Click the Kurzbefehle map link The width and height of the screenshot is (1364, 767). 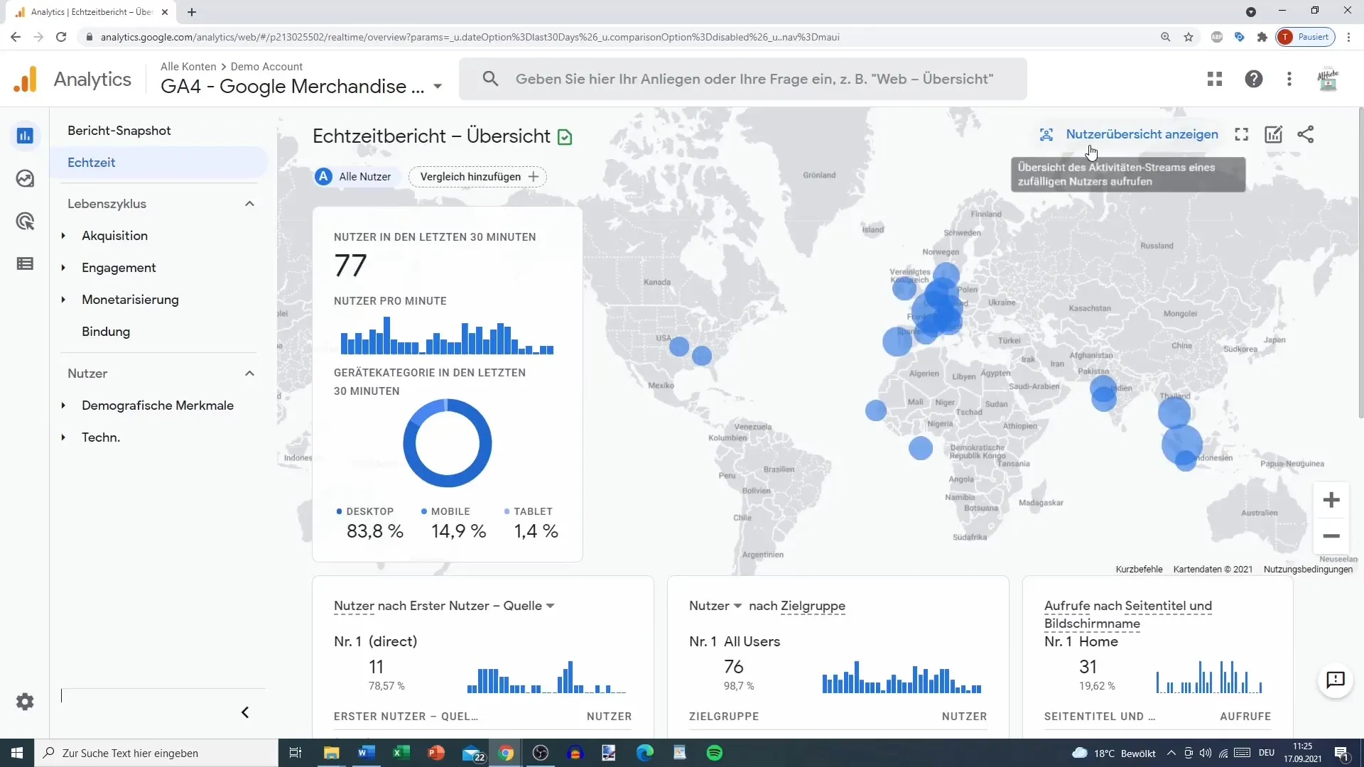[x=1139, y=570]
